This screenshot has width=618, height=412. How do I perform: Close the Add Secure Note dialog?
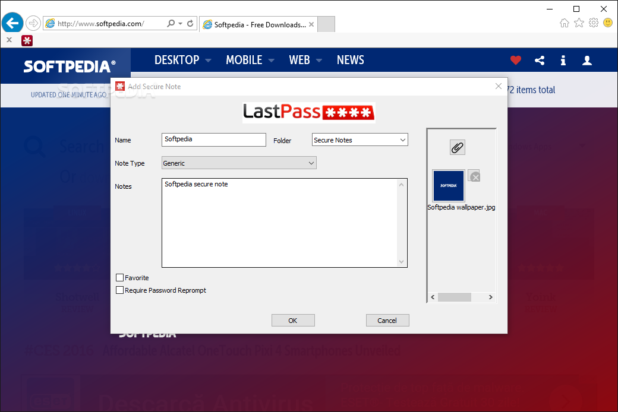point(499,86)
